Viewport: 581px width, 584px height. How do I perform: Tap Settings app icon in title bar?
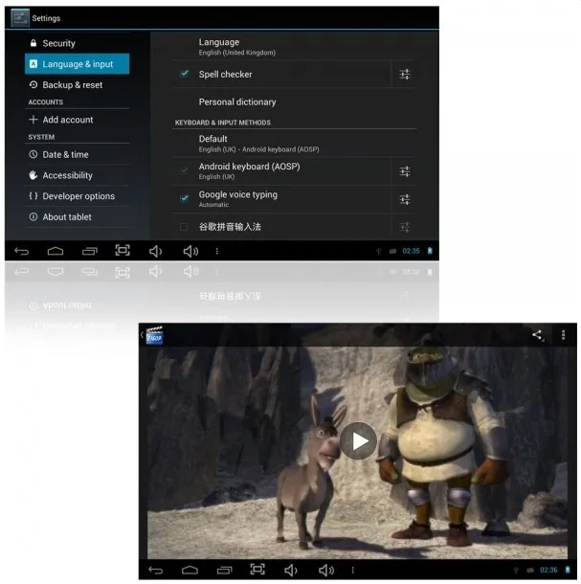tap(20, 18)
